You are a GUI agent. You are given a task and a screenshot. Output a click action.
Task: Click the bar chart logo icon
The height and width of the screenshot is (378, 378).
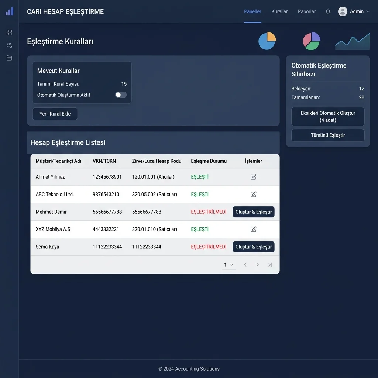(x=9, y=11)
